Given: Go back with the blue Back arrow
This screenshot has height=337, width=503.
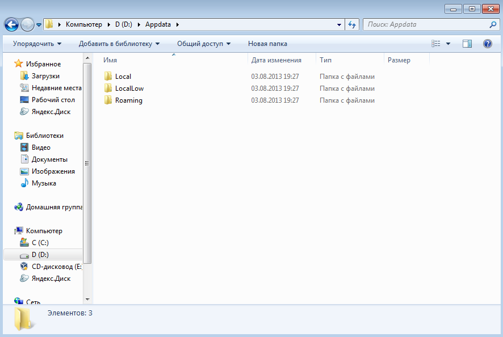Looking at the screenshot, I should tap(11, 25).
